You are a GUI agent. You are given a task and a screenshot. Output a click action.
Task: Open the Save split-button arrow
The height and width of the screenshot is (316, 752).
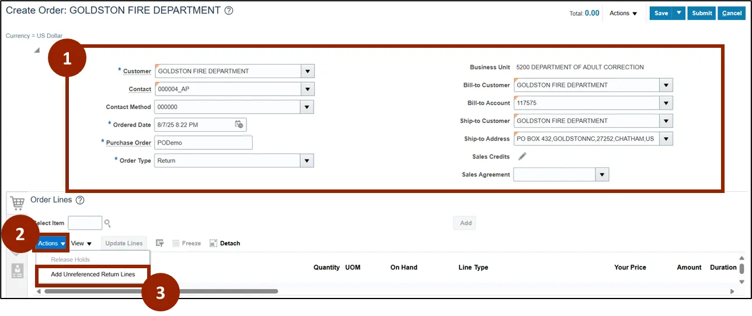(x=679, y=13)
